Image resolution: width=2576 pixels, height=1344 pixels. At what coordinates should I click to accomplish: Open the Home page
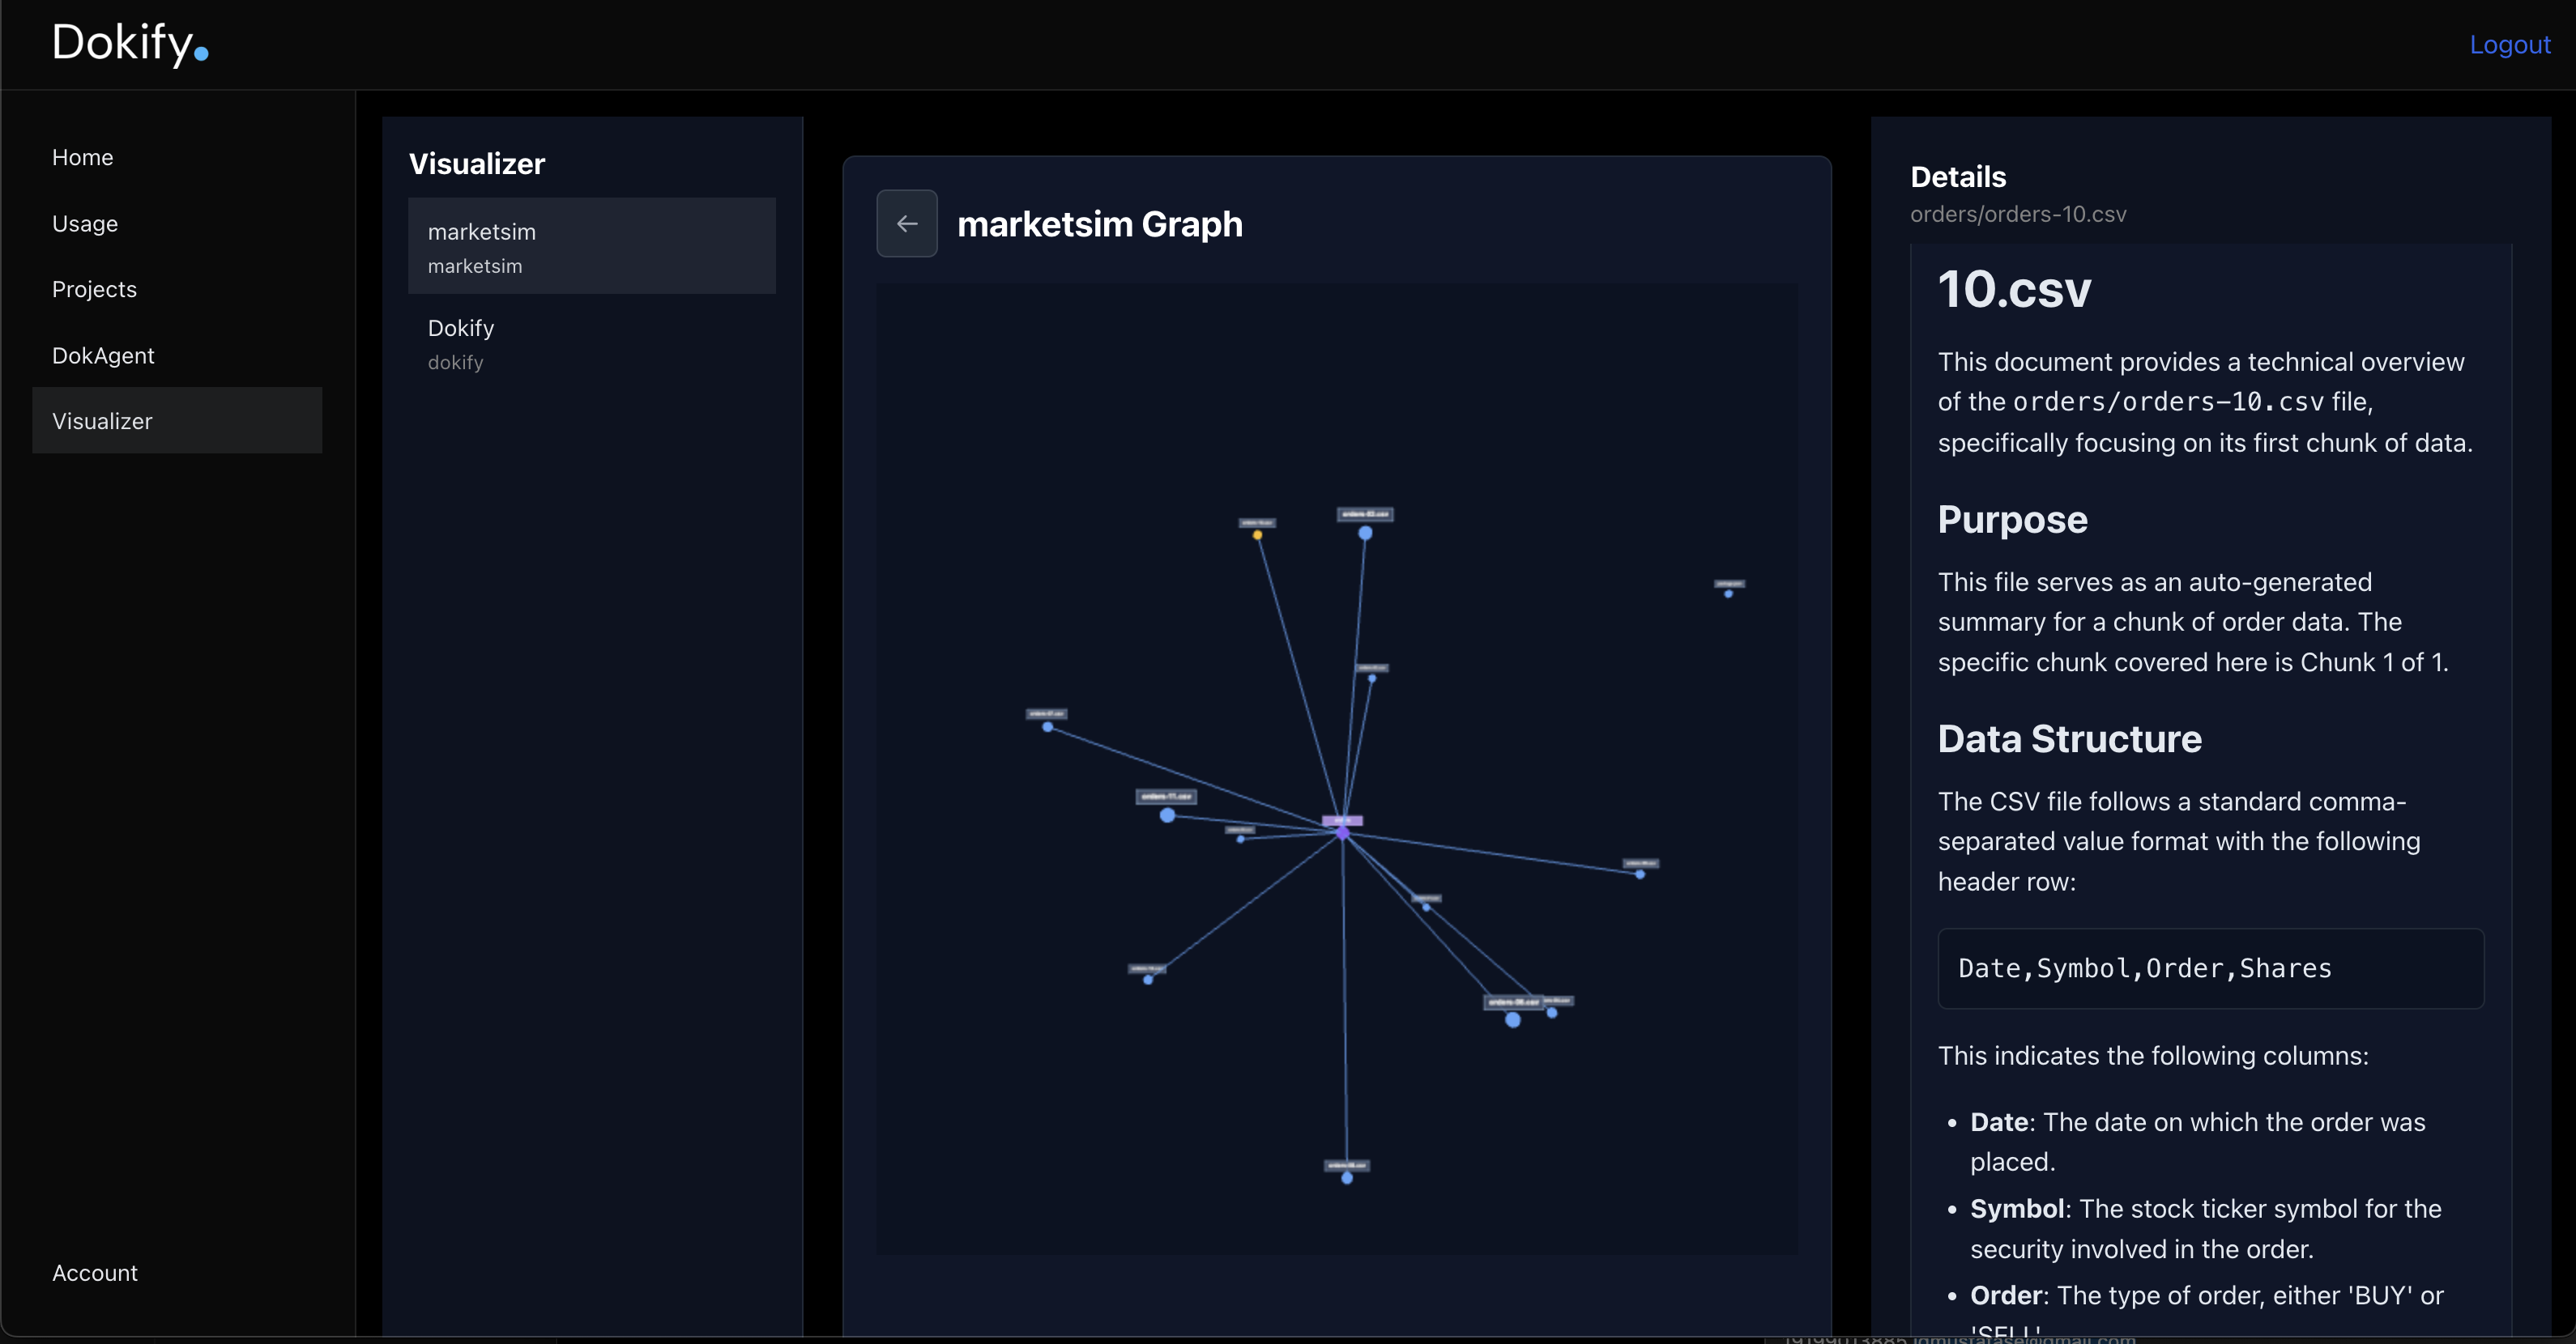click(x=82, y=158)
